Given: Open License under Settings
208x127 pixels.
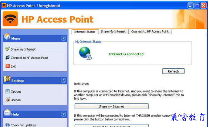Looking at the screenshot, I should [16, 100].
